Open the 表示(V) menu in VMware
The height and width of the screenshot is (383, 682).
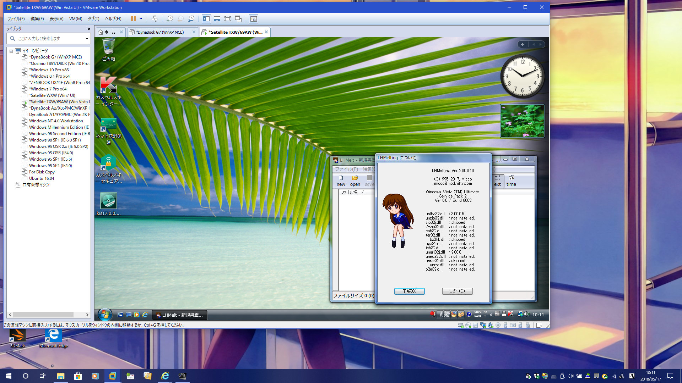(56, 19)
